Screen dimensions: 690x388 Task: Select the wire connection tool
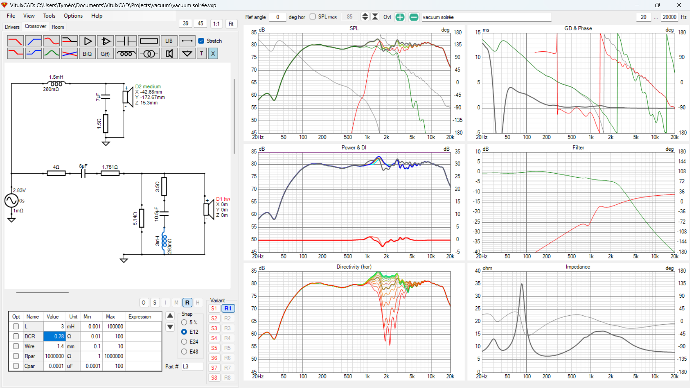[187, 41]
